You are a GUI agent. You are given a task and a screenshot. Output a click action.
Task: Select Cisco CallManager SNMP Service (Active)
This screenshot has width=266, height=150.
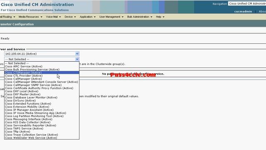[42, 85]
